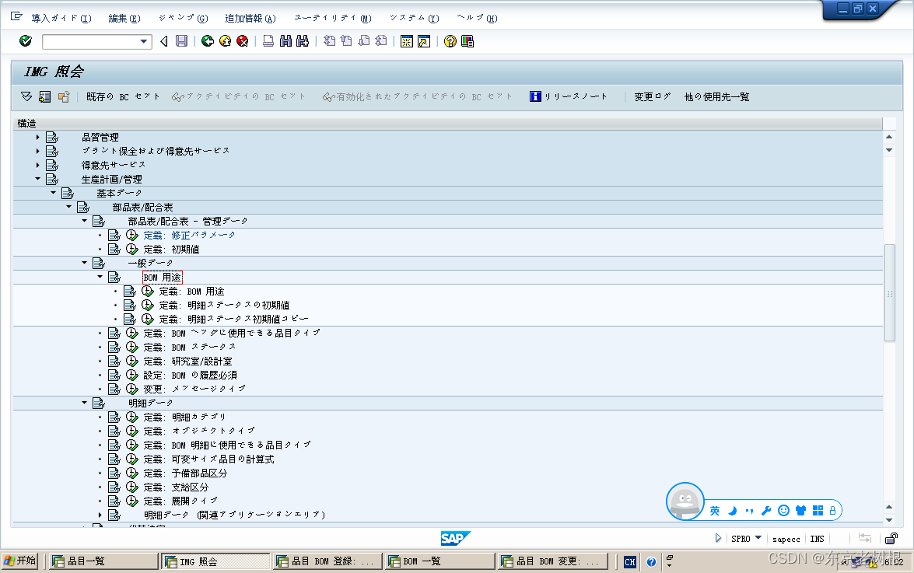Collapse the BOM 用途 tree branch
The image size is (914, 573).
coord(100,276)
